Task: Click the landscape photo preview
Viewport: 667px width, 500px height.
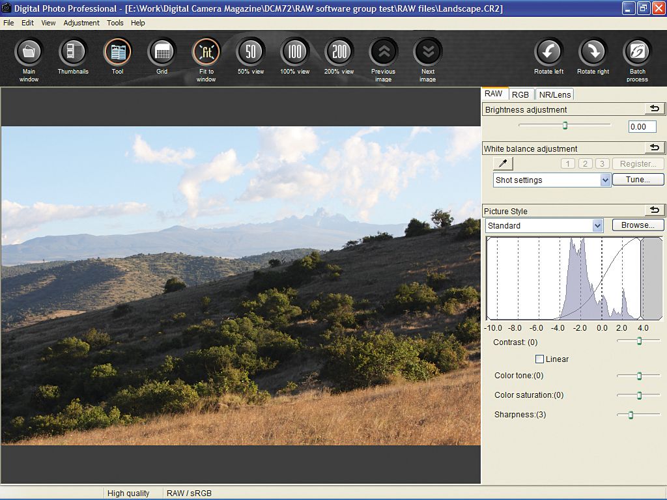Action: point(241,286)
